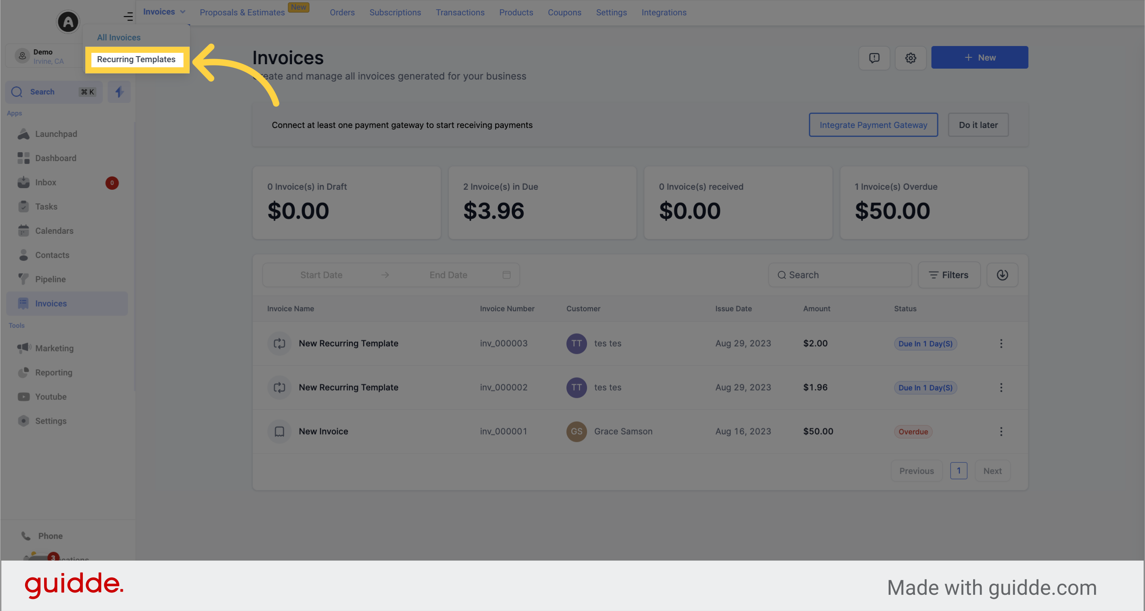Open the Inbox with unread badge
This screenshot has width=1145, height=611.
46,182
